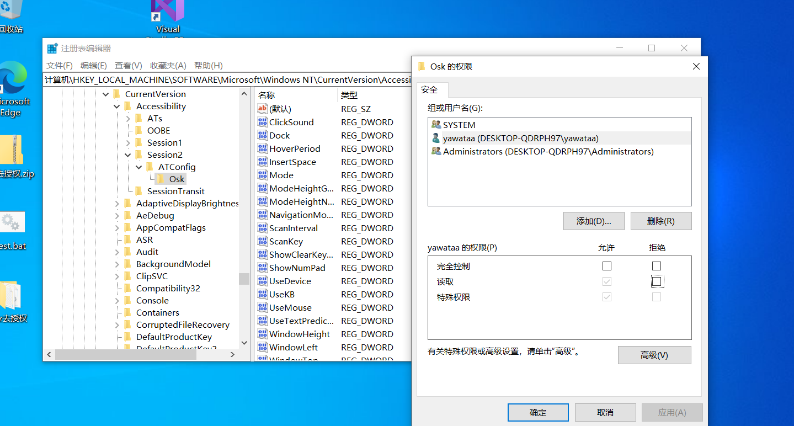Select the NavigationMo... value row

click(x=333, y=215)
